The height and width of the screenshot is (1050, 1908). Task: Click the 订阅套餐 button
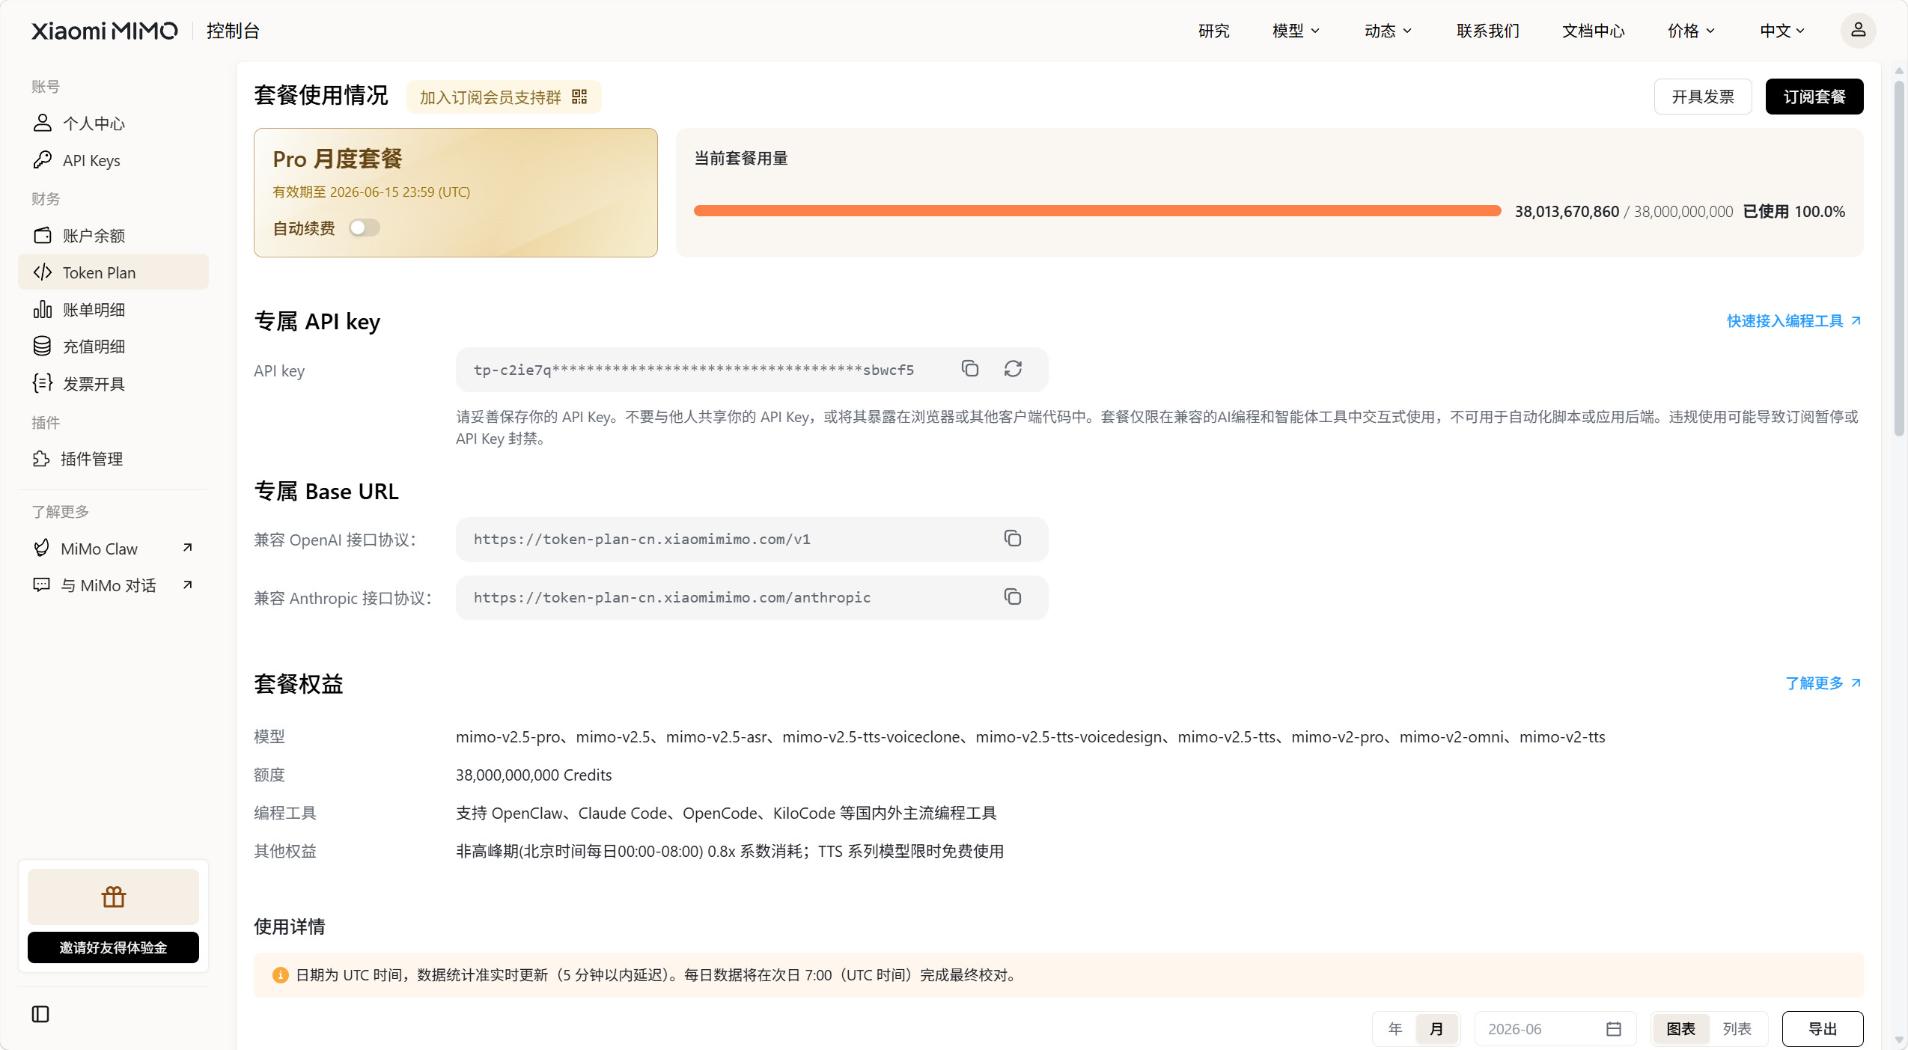click(1814, 97)
